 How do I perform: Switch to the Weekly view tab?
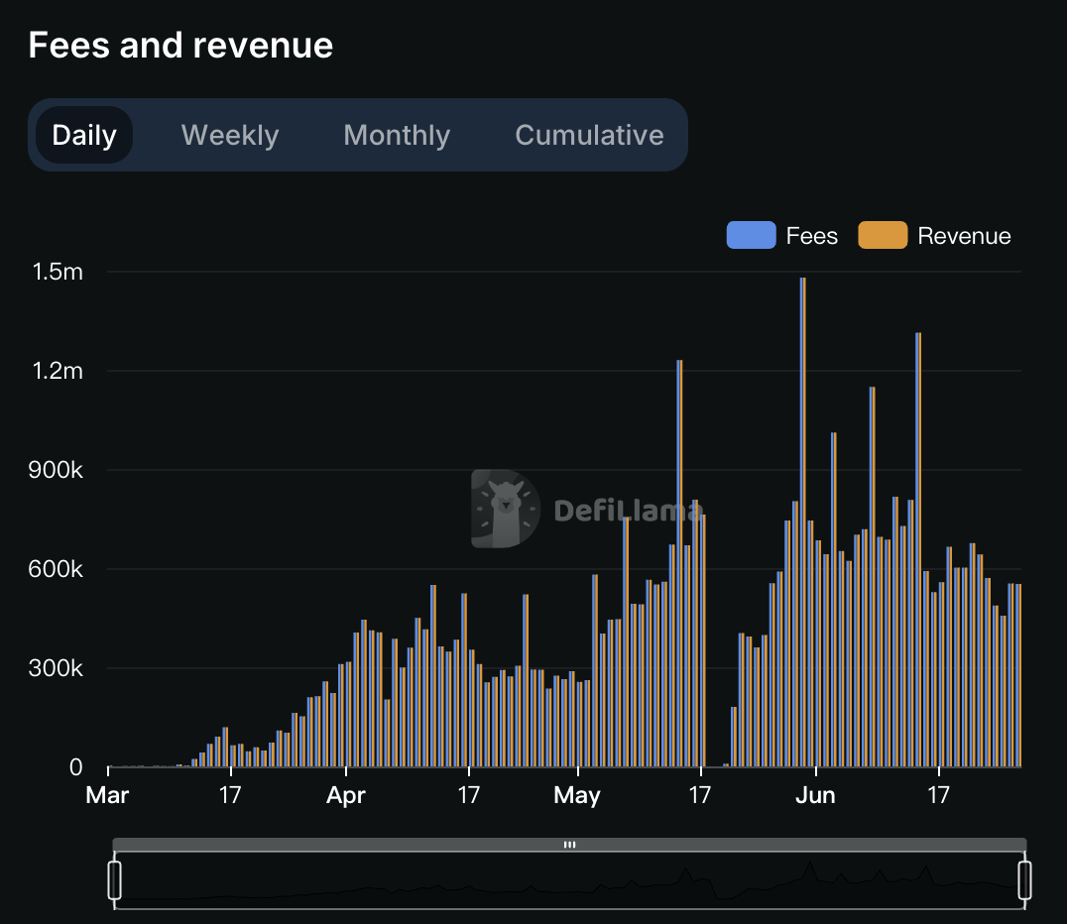click(230, 135)
